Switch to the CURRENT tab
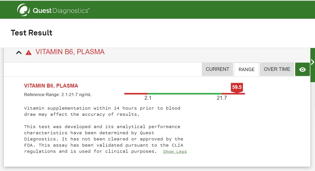Viewport: 315px width, 171px height. [217, 69]
